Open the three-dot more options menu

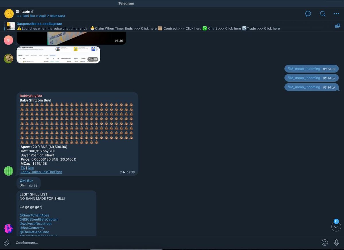(337, 14)
